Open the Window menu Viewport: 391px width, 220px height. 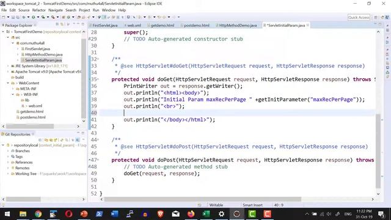tap(109, 10)
